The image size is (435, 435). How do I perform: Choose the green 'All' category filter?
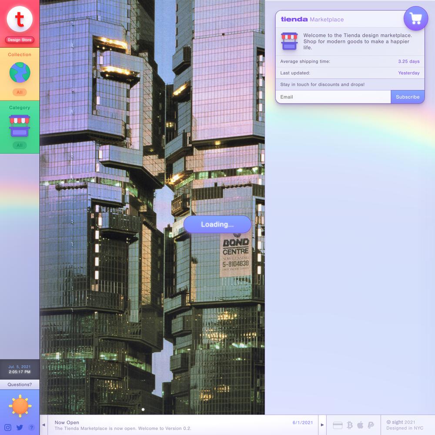20,145
